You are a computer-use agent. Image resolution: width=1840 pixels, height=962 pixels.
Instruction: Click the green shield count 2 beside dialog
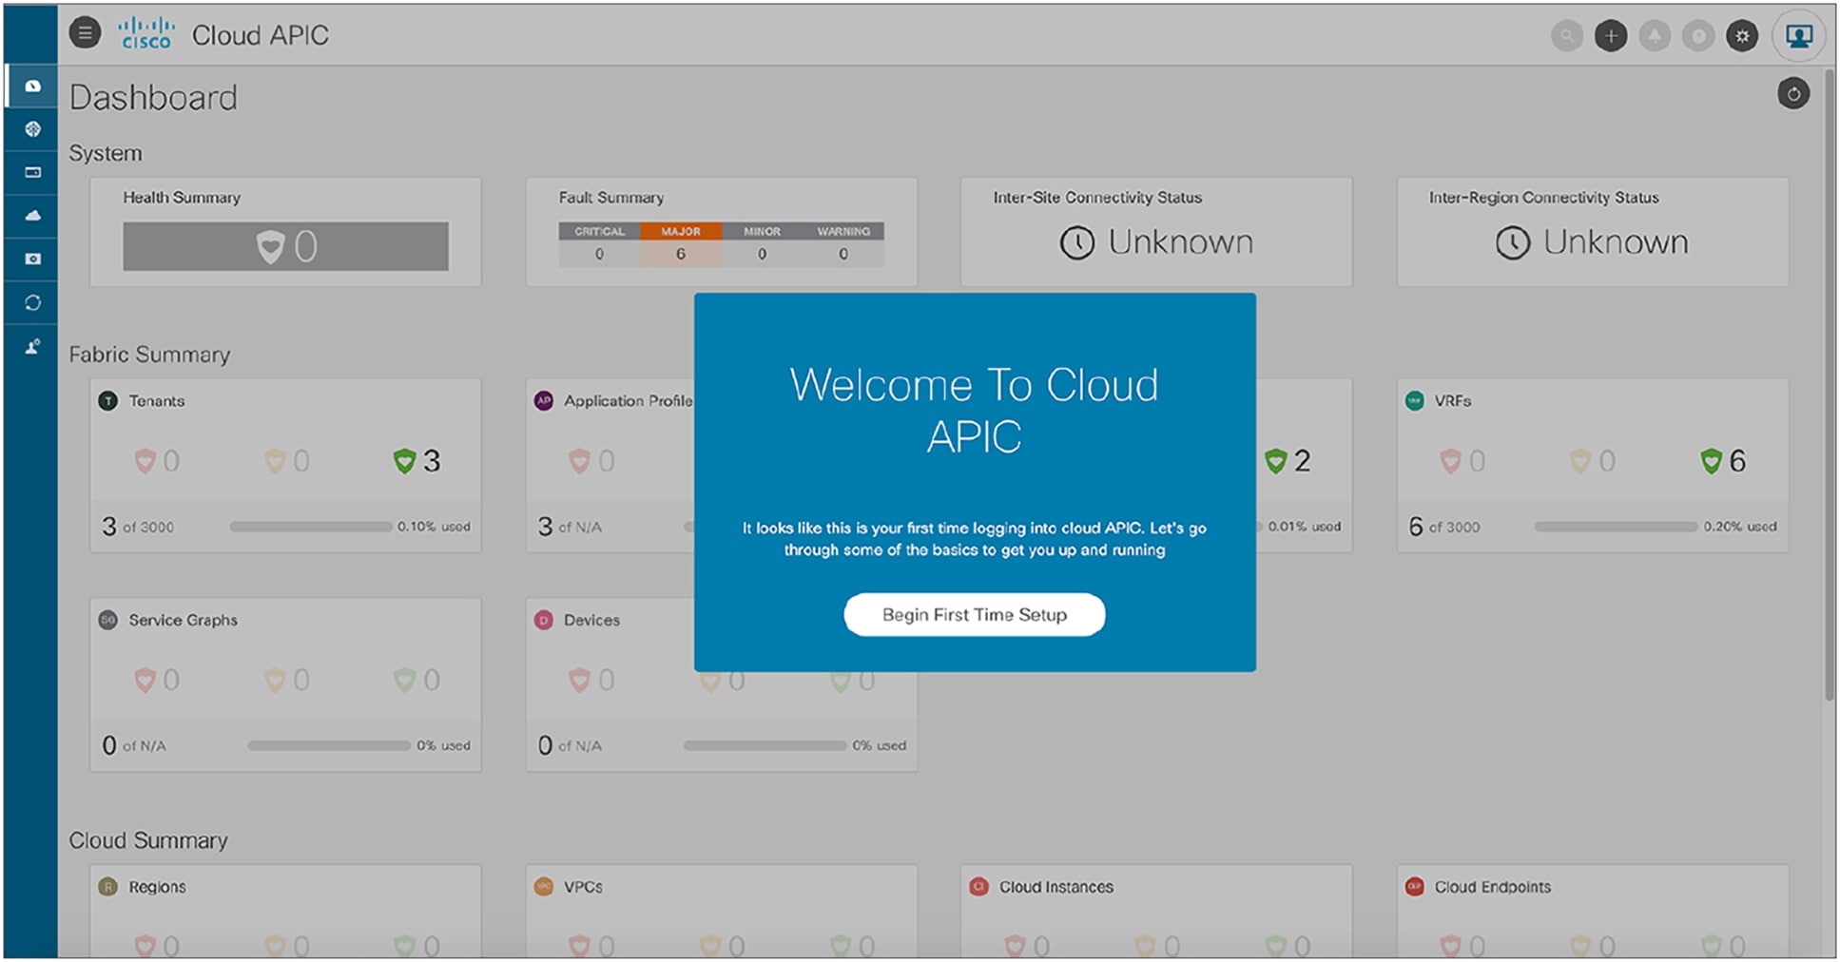(x=1288, y=461)
